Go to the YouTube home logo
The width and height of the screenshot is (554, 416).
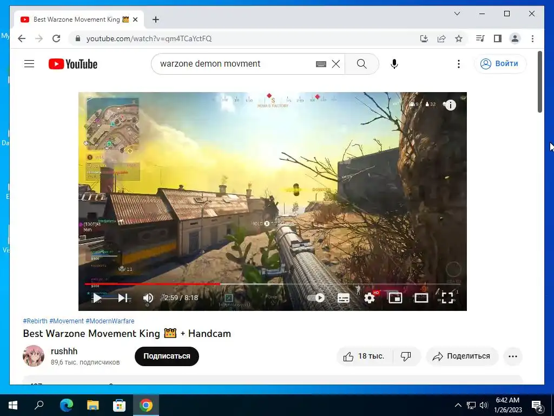[73, 64]
